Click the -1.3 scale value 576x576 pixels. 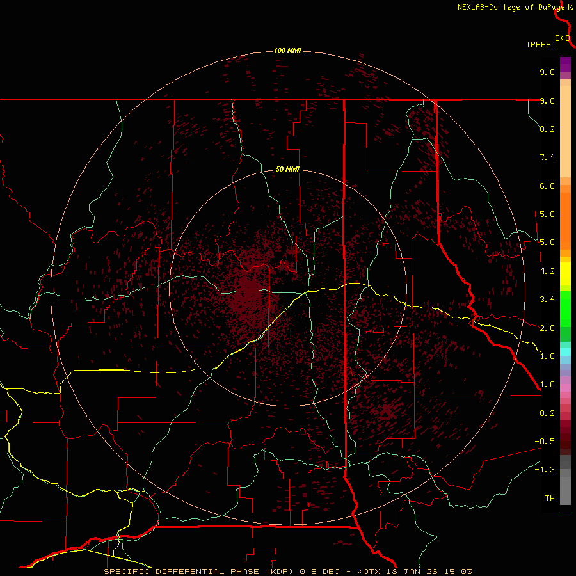(x=545, y=470)
